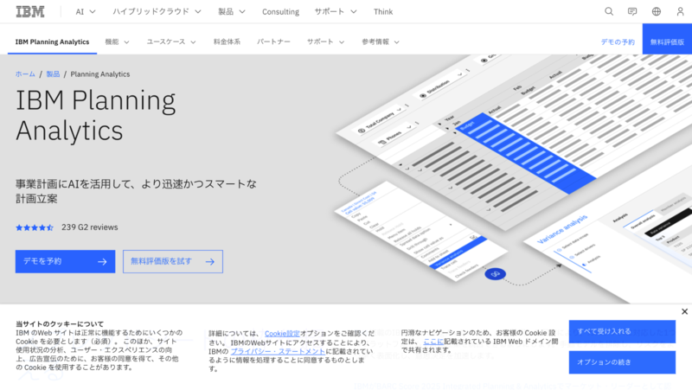This screenshot has height=390, width=692.
Task: Open the パートナー tab
Action: (x=273, y=42)
